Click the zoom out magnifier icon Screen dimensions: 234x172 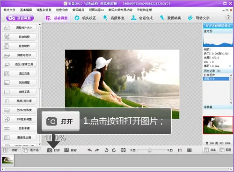pos(133,150)
